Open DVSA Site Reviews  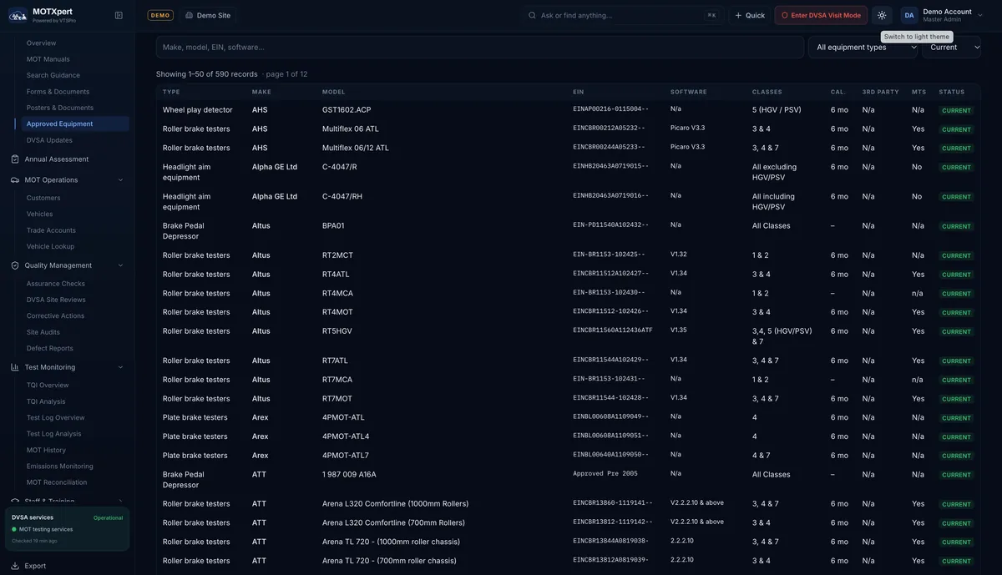[x=56, y=300]
